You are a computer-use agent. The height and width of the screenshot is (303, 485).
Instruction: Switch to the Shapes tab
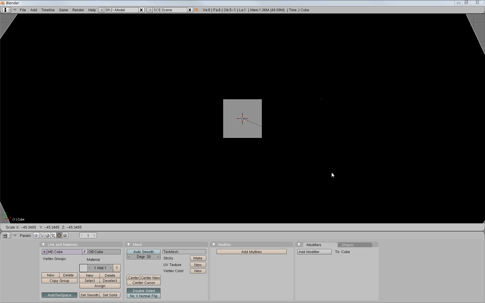coord(347,245)
